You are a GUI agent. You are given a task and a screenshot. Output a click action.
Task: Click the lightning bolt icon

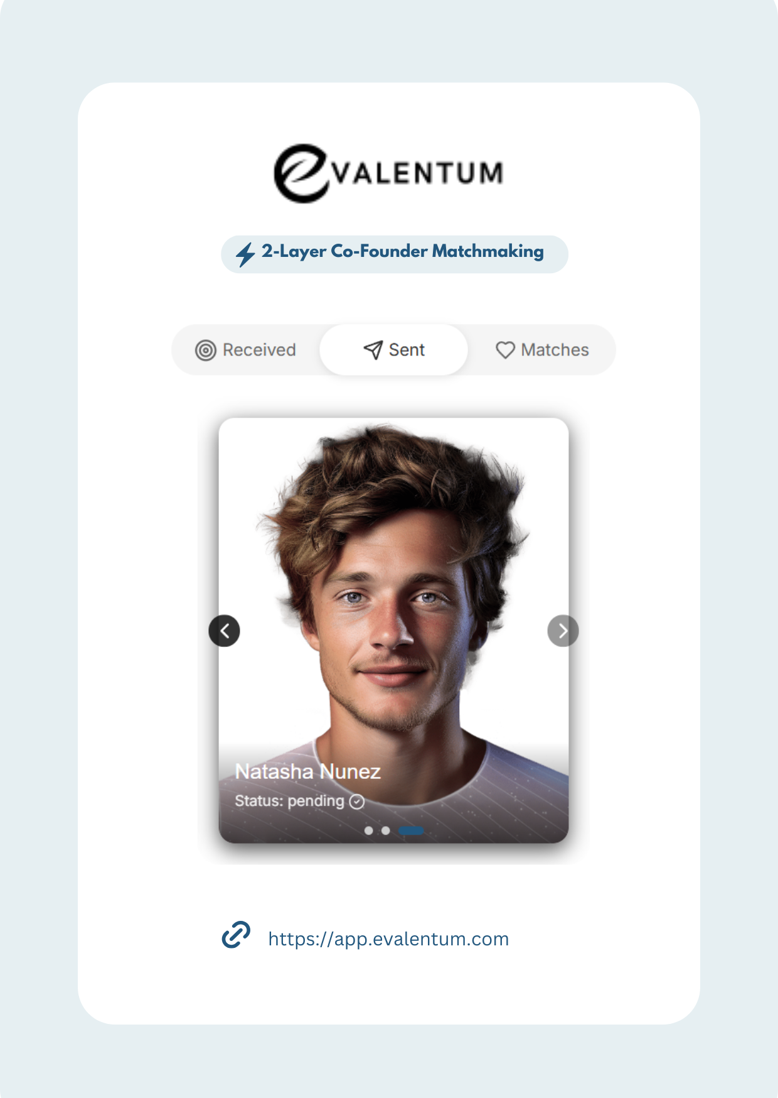coord(245,254)
